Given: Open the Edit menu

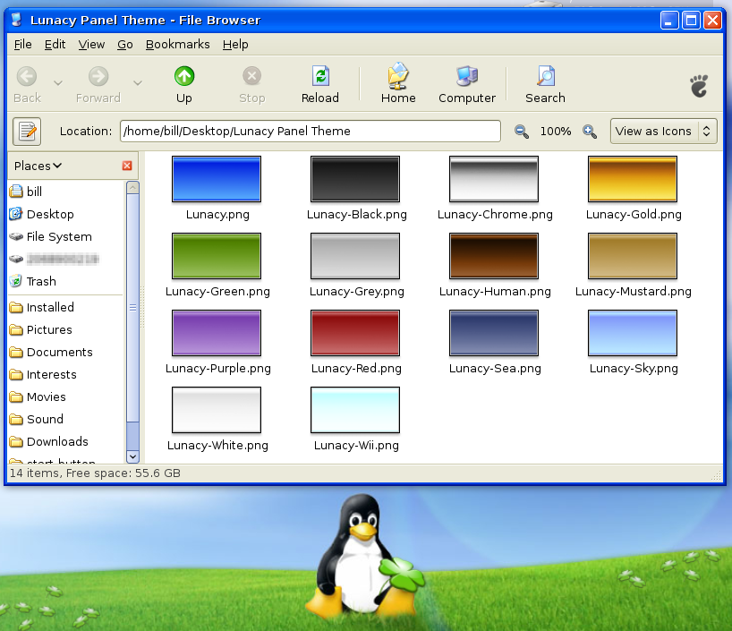Looking at the screenshot, I should click(x=55, y=45).
